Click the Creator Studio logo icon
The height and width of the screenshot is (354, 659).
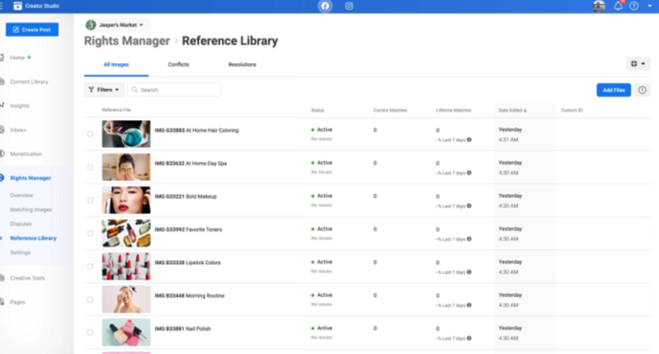point(18,6)
